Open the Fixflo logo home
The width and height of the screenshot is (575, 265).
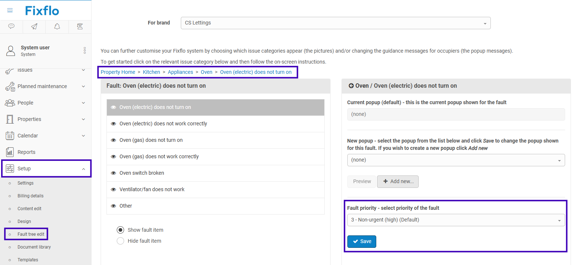pos(42,11)
